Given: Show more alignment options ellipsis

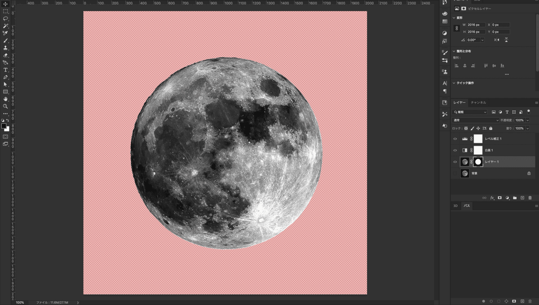Looking at the screenshot, I should click(507, 74).
